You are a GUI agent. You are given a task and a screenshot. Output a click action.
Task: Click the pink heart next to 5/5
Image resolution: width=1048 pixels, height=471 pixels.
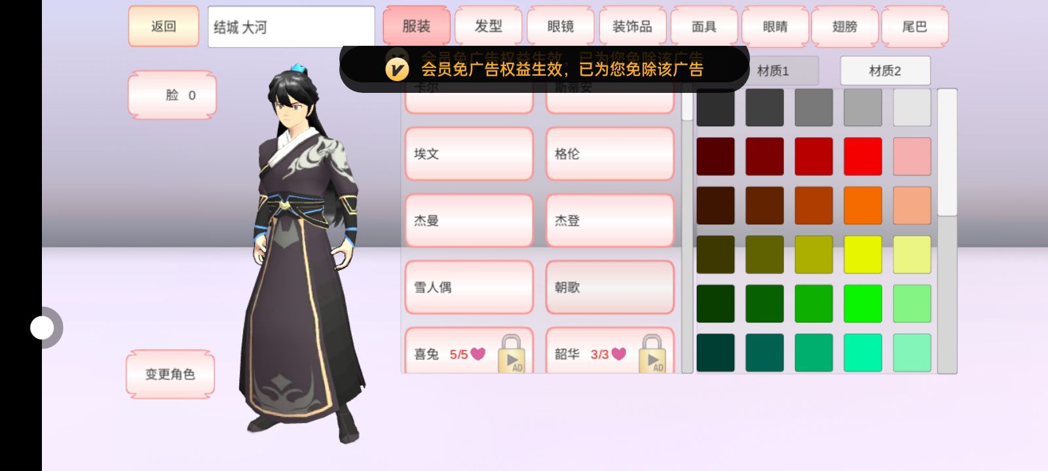tap(478, 354)
